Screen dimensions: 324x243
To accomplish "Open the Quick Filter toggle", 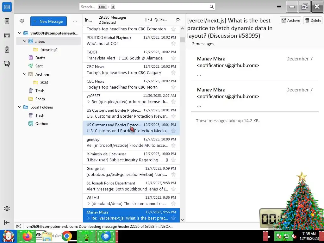I will tap(158, 20).
